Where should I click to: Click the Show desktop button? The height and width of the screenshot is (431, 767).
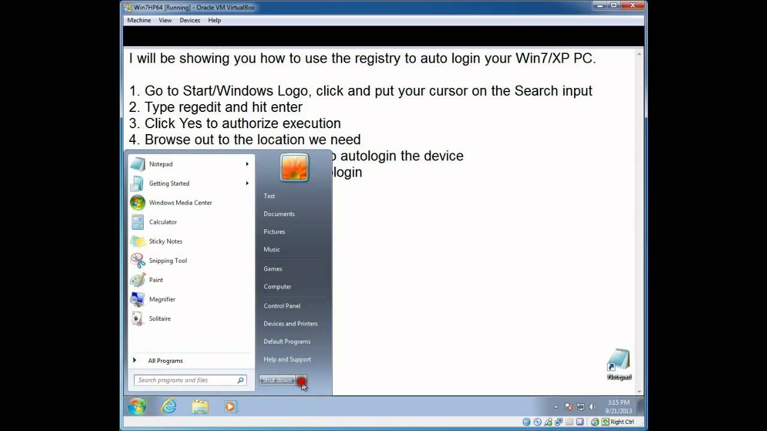641,407
